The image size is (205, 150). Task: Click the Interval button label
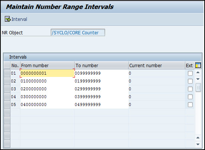(x=19, y=19)
